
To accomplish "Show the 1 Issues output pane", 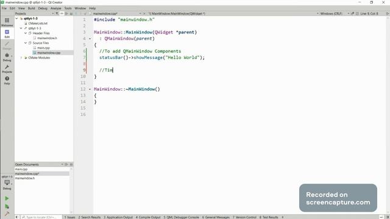I will pyautogui.click(x=69, y=217).
